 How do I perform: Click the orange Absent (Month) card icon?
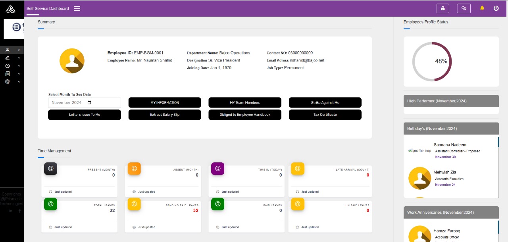(134, 169)
